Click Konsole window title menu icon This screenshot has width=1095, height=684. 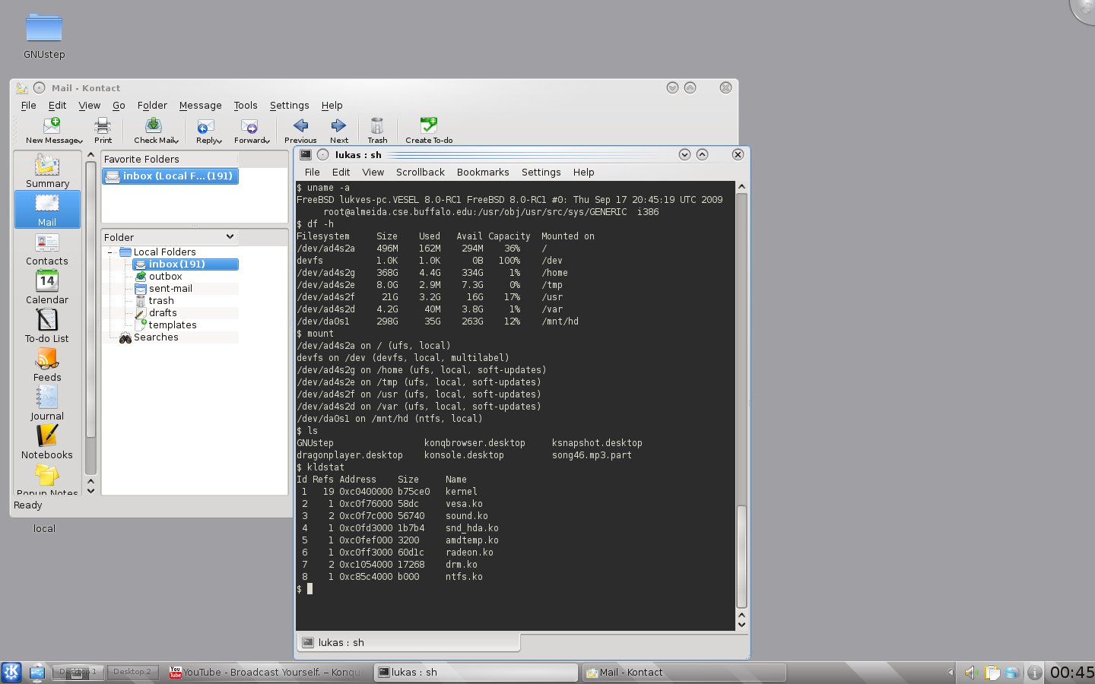coord(306,155)
